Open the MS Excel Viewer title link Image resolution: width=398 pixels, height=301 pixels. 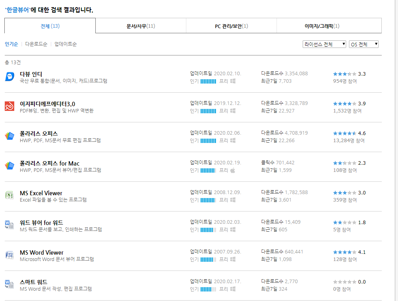tap(41, 193)
